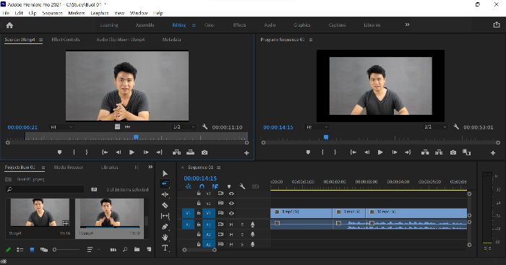Screen dimensions: 506x265
Task: Toggle V3 track output eye
Action: pyautogui.click(x=231, y=194)
